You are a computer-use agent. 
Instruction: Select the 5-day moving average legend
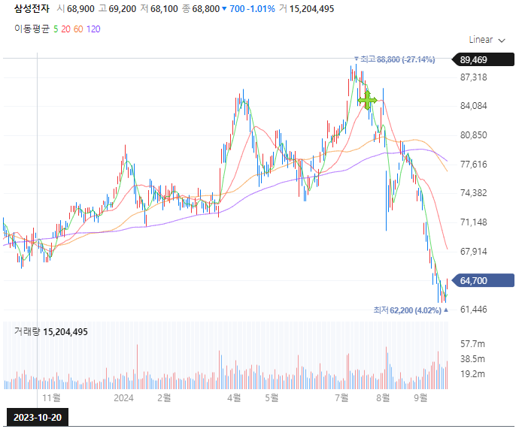pyautogui.click(x=56, y=29)
